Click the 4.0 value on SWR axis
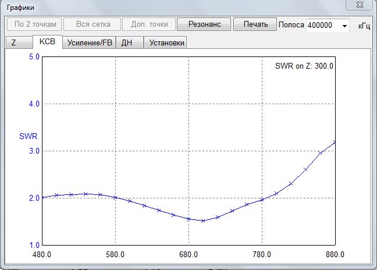Viewport: 377px width, 270px height. [x=34, y=104]
